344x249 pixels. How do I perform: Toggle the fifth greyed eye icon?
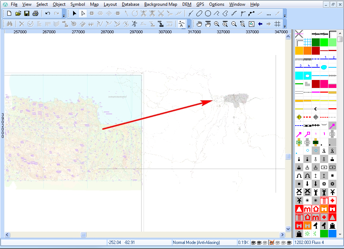tap(277, 242)
